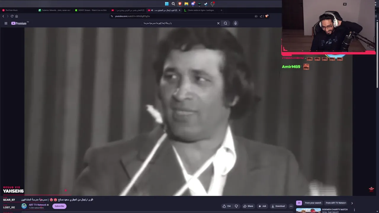Switch to the M3KKY Stream Kick tab

coord(91,10)
